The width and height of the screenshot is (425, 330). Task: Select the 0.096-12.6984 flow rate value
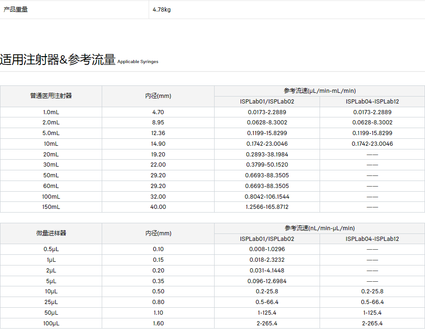[267, 281]
